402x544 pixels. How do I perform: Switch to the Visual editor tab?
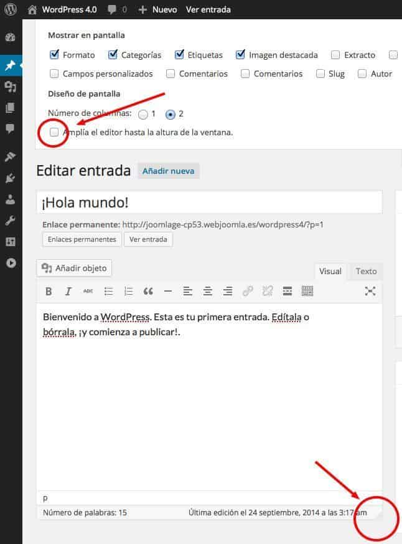tap(330, 271)
